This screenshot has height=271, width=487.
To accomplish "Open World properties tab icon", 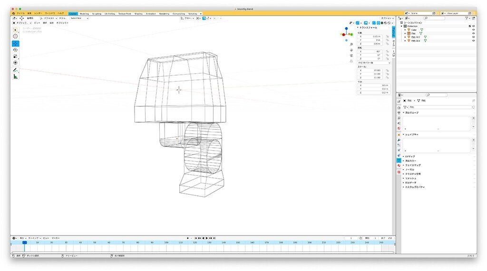I will click(x=399, y=128).
